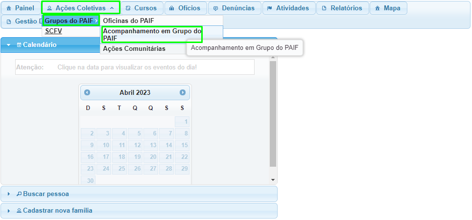The width and height of the screenshot is (472, 220).
Task: Click the scrollbar down arrow
Action: coord(273,180)
